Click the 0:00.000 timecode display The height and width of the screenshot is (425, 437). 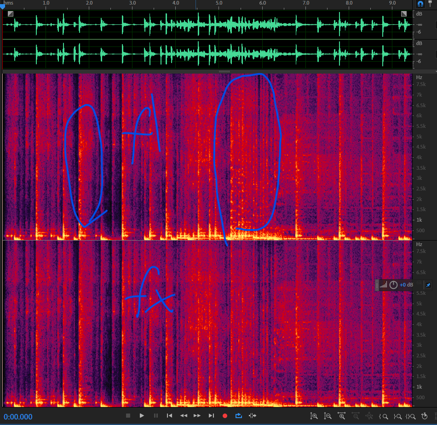point(18,417)
